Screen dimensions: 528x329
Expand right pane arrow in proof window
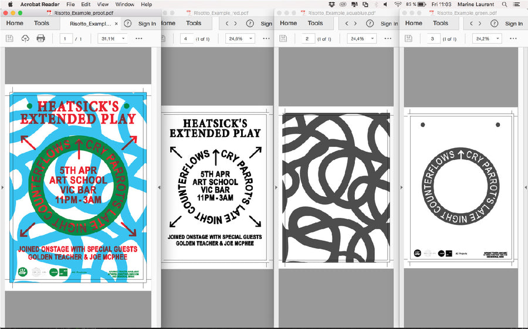coord(159,187)
